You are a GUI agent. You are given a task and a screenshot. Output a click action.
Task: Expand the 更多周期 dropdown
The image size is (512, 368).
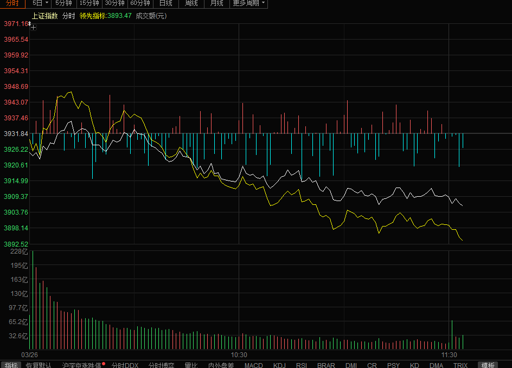[x=249, y=3]
